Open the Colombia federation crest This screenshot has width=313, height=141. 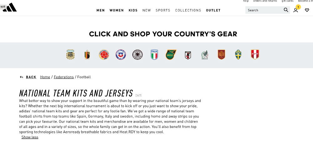point(104,55)
